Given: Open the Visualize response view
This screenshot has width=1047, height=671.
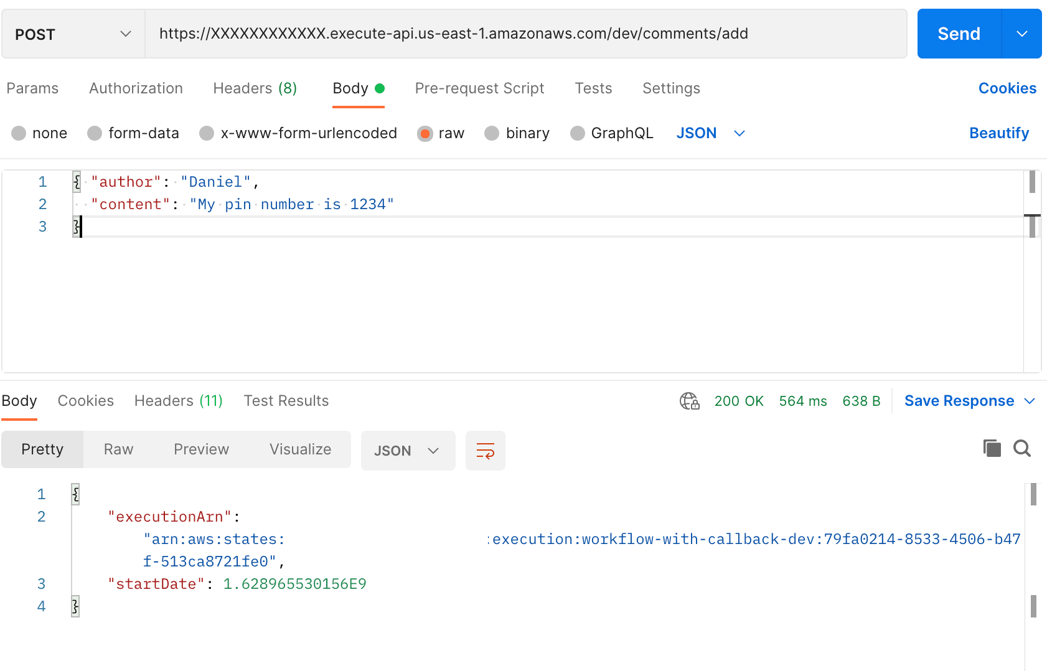Looking at the screenshot, I should tap(300, 449).
